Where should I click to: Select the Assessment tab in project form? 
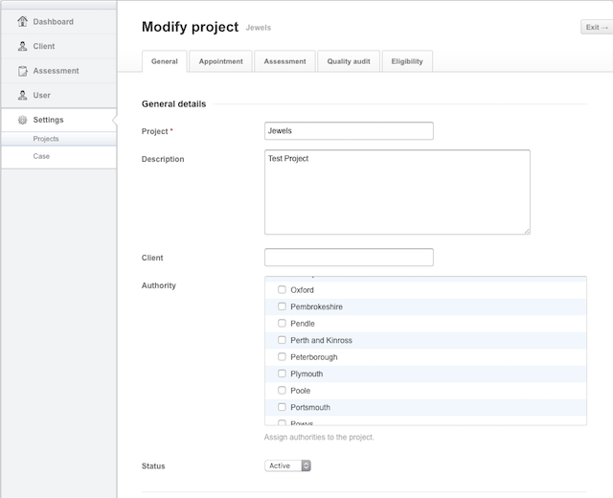coord(284,61)
